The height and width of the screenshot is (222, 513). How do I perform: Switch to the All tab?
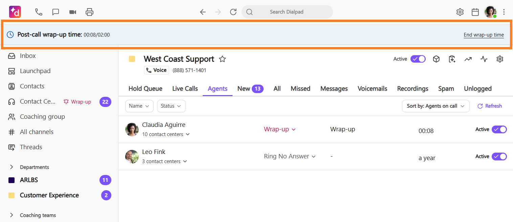[277, 89]
